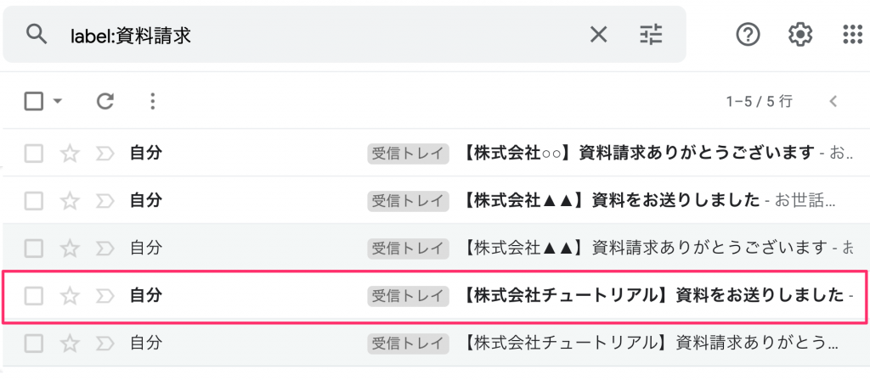This screenshot has width=870, height=380.
Task: Go to newer page with chevron arrow
Action: [x=833, y=101]
